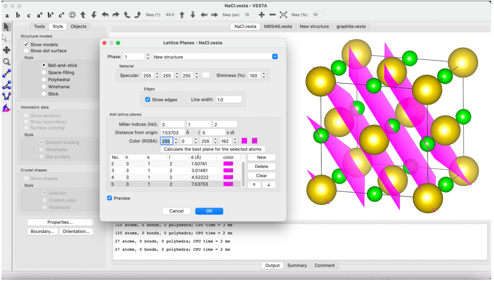494x281 pixels.
Task: Select the bond angle measurement tool
Action: (7, 85)
